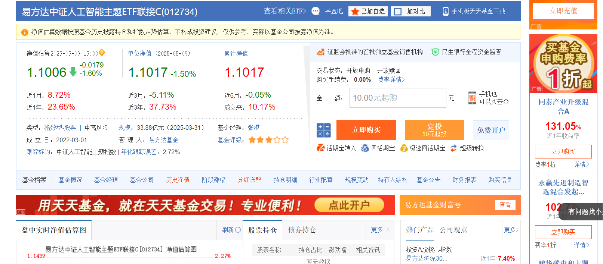Image resolution: width=603 pixels, height=264 pixels.
Task: Open the 基金吧 chat bubble icon
Action: (316, 11)
